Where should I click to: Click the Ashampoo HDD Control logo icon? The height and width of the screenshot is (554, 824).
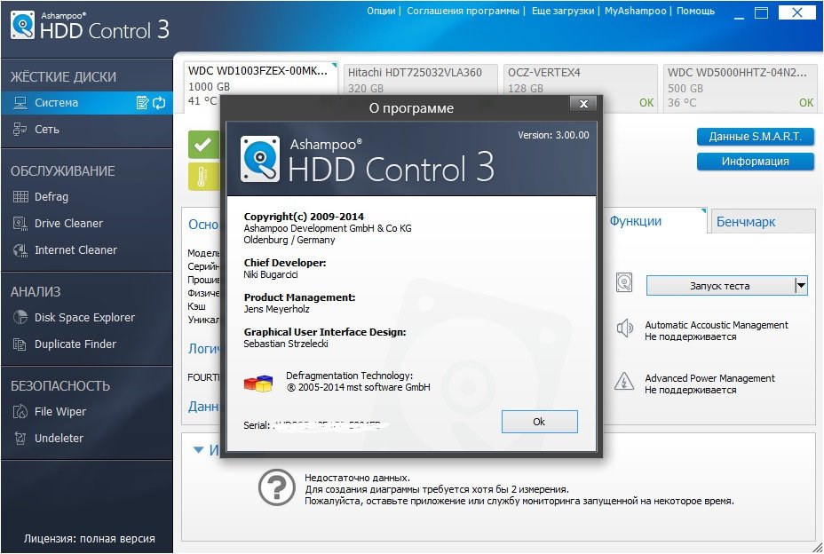[22, 25]
